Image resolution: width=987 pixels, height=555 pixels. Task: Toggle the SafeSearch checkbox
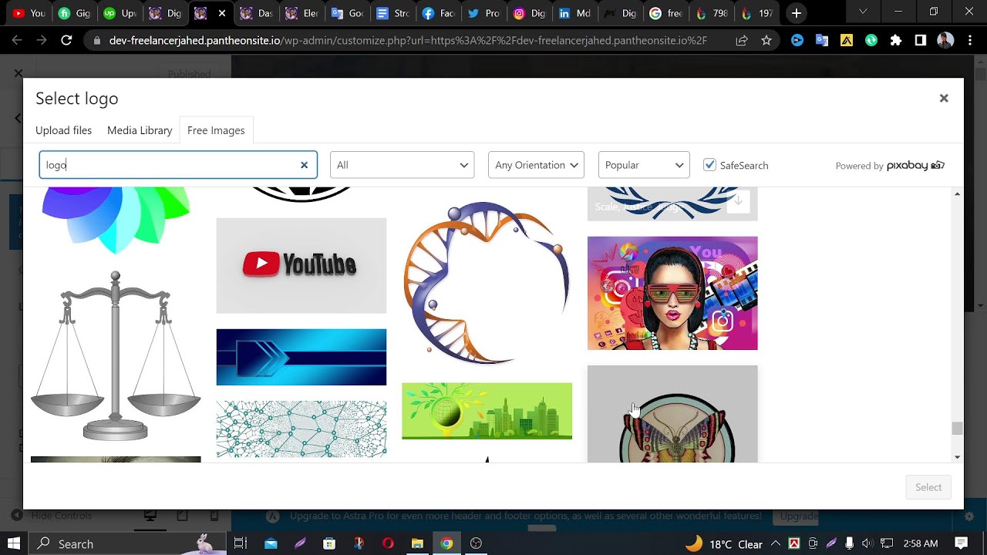[x=709, y=165]
